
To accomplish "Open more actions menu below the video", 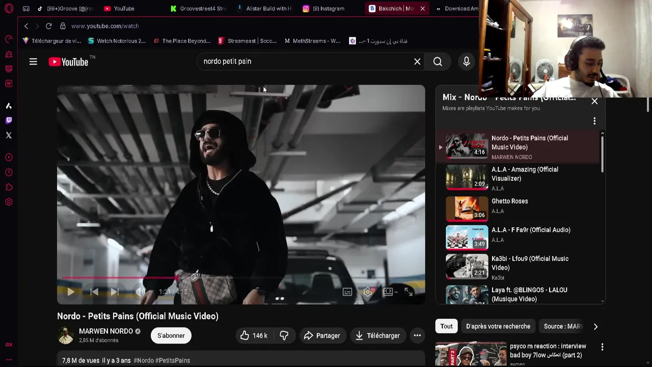I will point(417,335).
